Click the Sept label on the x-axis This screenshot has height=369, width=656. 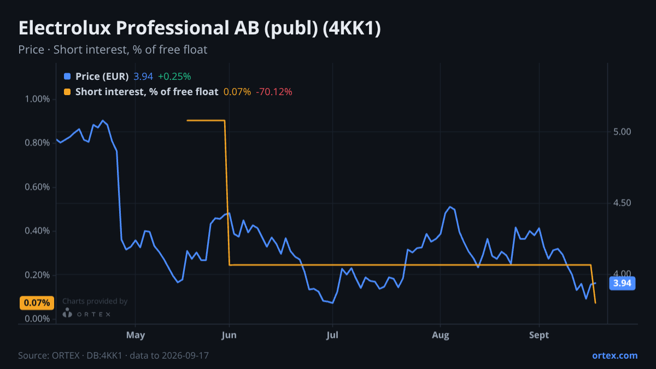pos(540,335)
